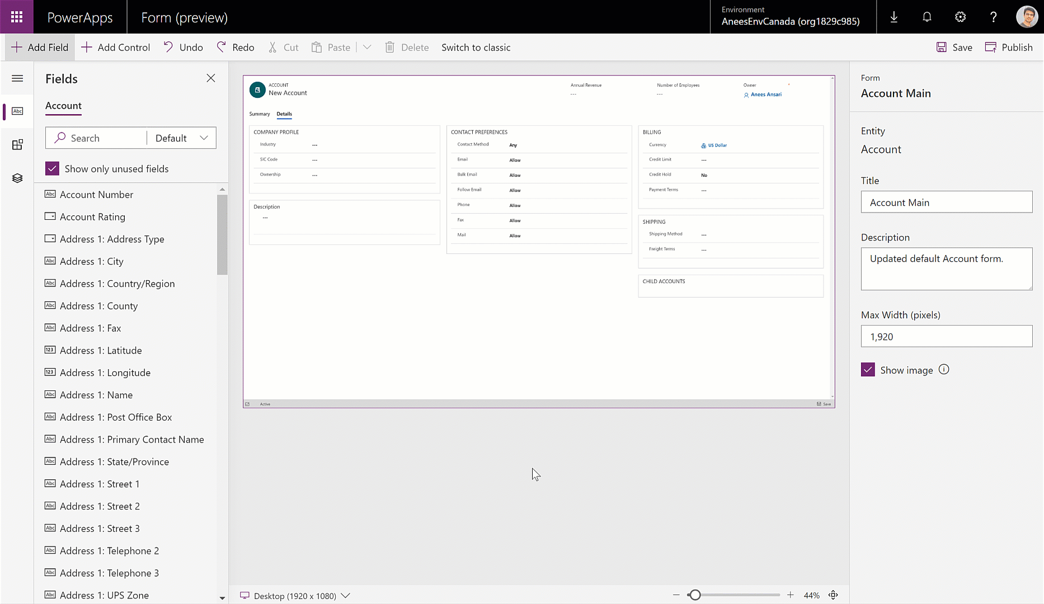Close the Fields panel
Viewport: 1044px width, 604px height.
pos(211,78)
